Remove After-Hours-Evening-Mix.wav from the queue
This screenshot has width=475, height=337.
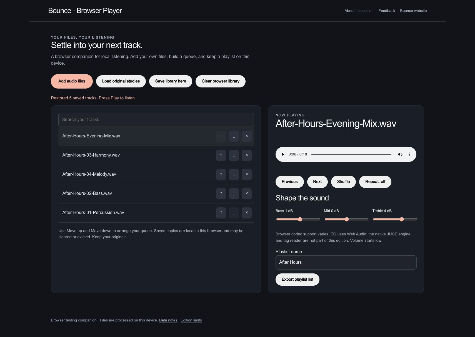click(x=247, y=136)
